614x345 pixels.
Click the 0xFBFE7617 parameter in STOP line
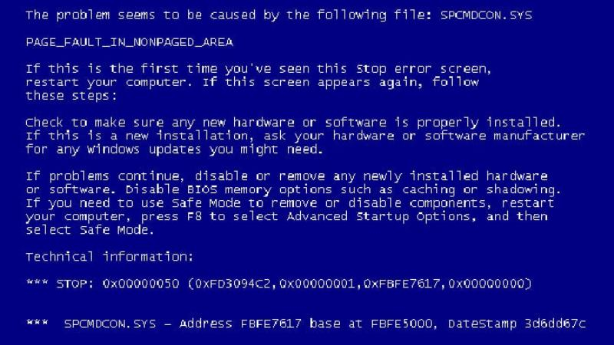401,284
